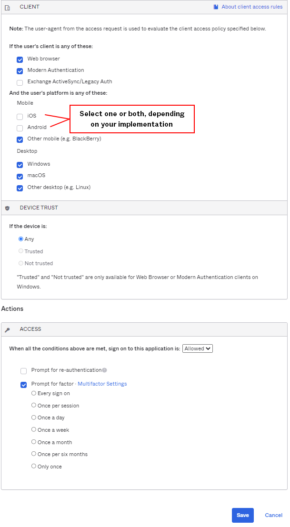Enable Exchange ActiveSync/Legacy Auth checkbox
This screenshot has height=527, width=290.
coord(20,82)
